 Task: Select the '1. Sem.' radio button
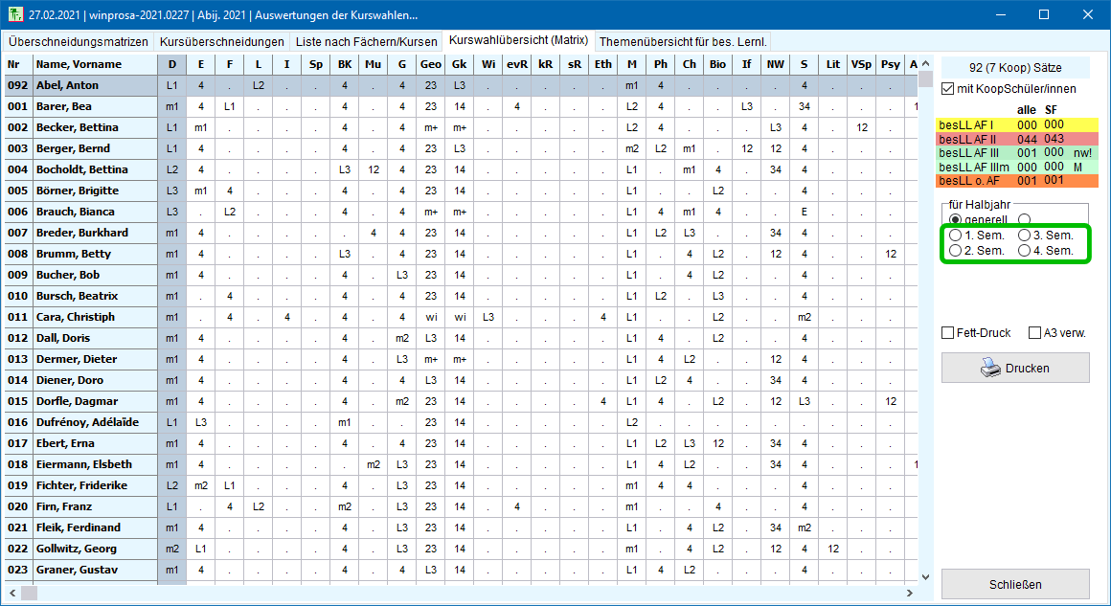click(x=955, y=236)
